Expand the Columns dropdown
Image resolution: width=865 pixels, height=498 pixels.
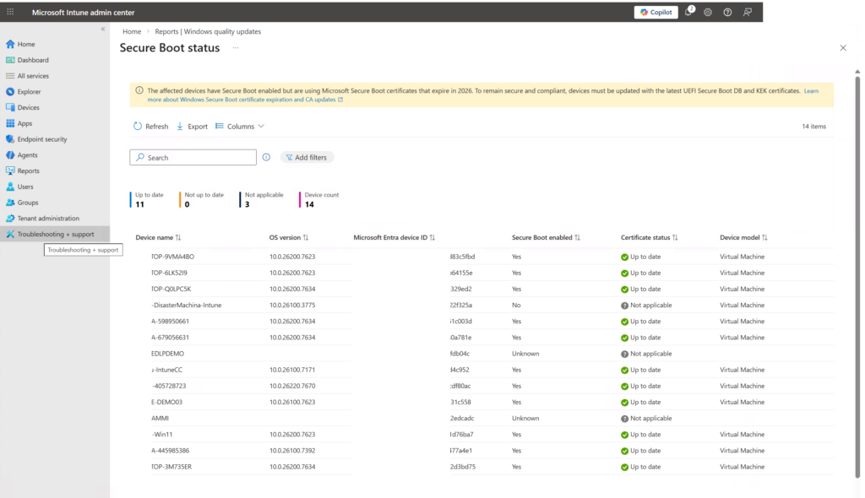pos(240,127)
